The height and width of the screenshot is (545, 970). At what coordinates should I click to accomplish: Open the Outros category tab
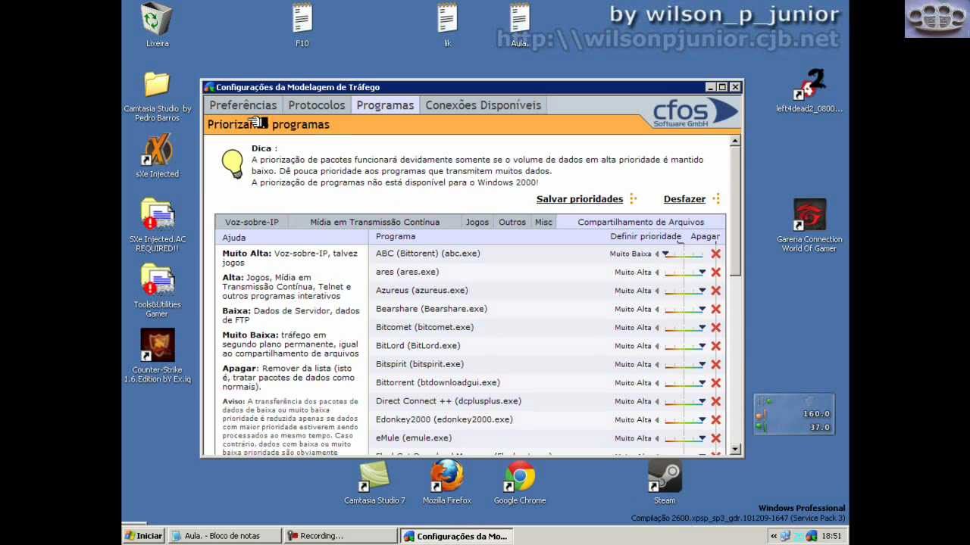[x=512, y=222]
